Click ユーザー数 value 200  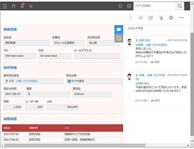coord(35,107)
